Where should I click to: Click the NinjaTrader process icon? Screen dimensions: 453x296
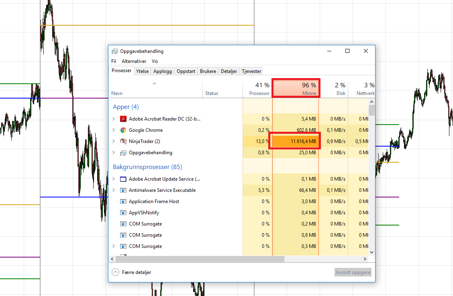pyautogui.click(x=123, y=141)
